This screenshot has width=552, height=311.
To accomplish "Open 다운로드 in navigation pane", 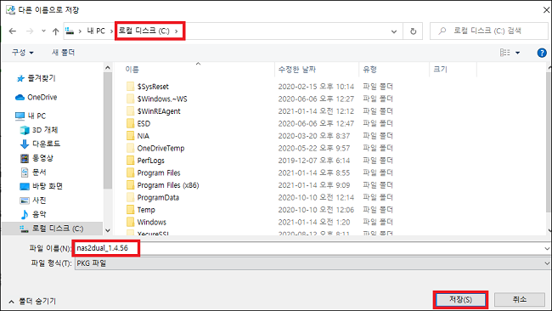I will 46,144.
